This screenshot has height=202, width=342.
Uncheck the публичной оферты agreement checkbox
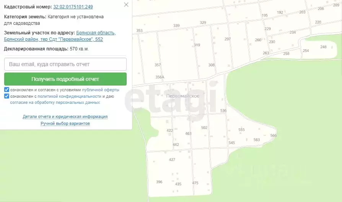pyautogui.click(x=7, y=90)
